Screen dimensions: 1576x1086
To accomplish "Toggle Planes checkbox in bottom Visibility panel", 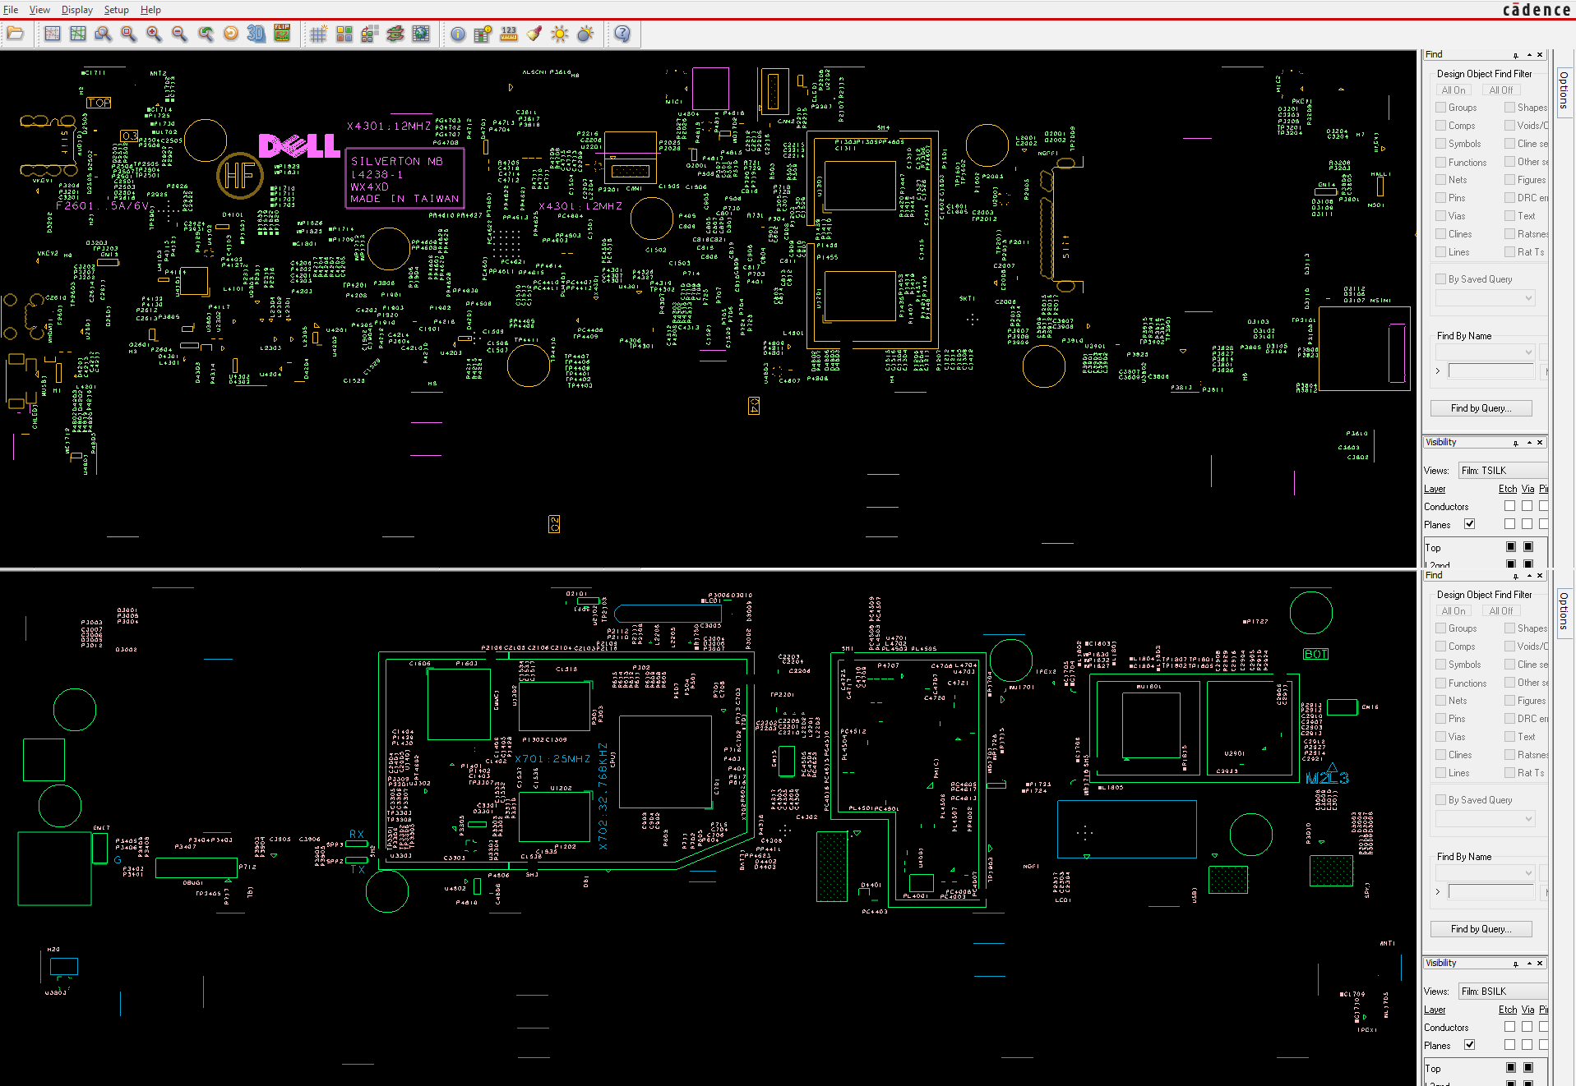I will (x=1469, y=1045).
